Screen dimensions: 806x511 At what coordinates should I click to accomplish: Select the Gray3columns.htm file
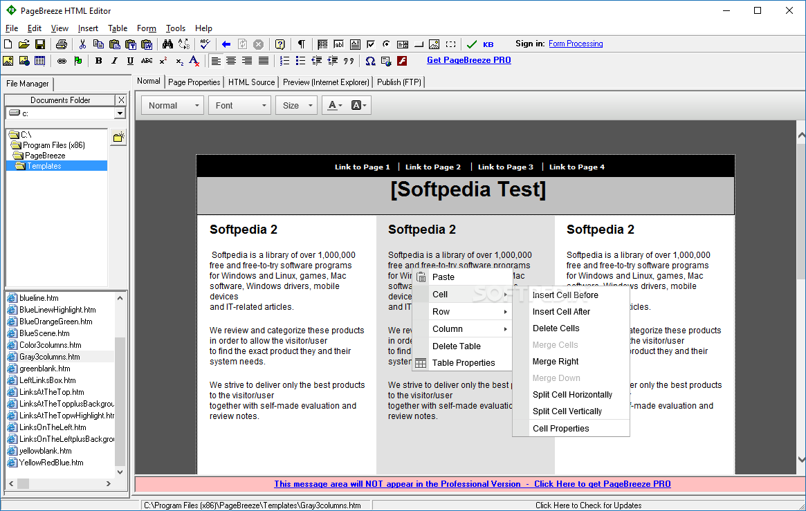pos(49,357)
